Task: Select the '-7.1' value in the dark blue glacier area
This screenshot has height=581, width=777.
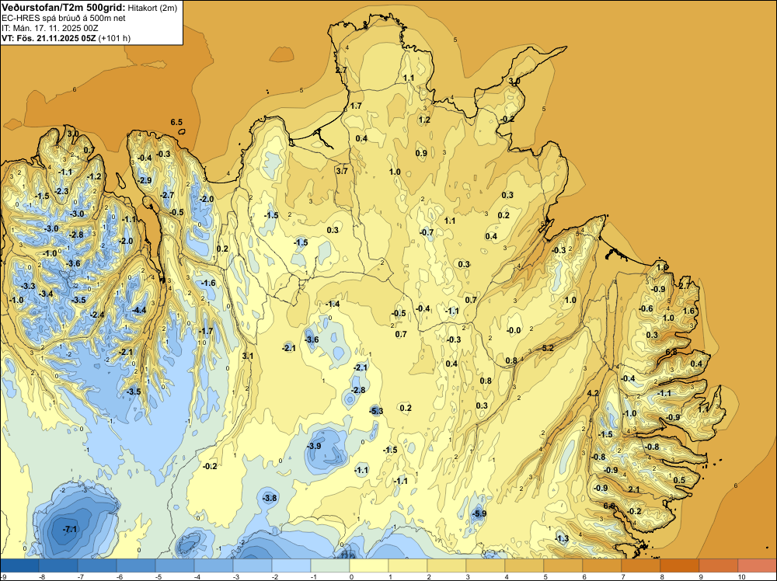Action: point(71,529)
